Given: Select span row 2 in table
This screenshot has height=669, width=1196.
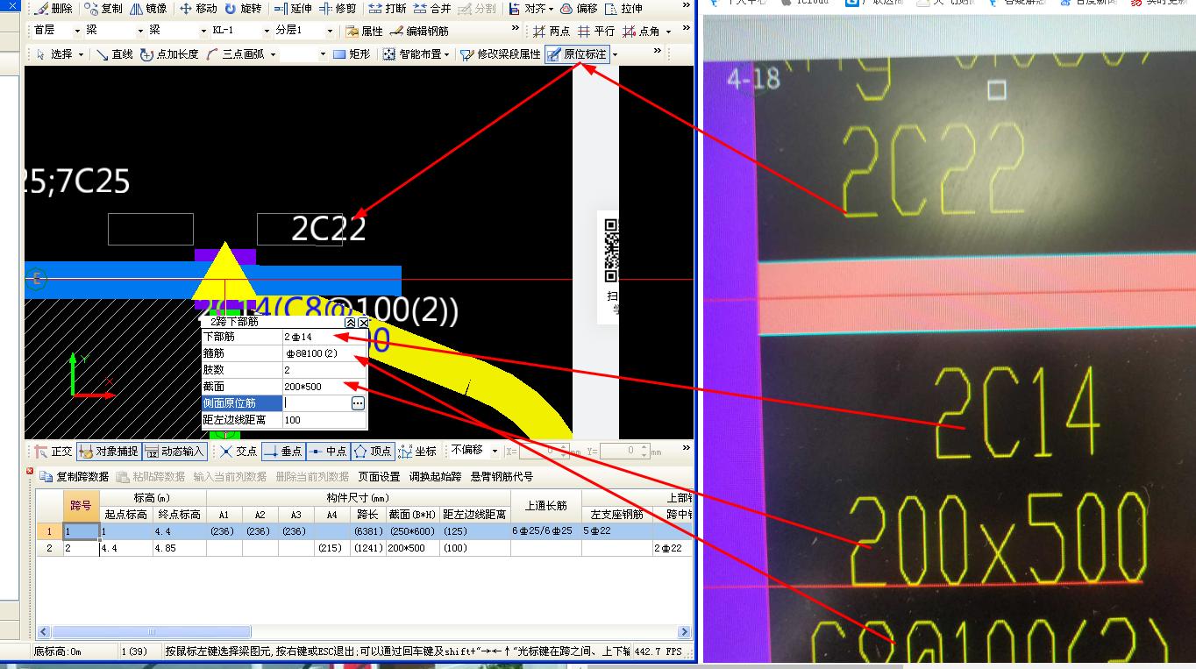Looking at the screenshot, I should 50,548.
